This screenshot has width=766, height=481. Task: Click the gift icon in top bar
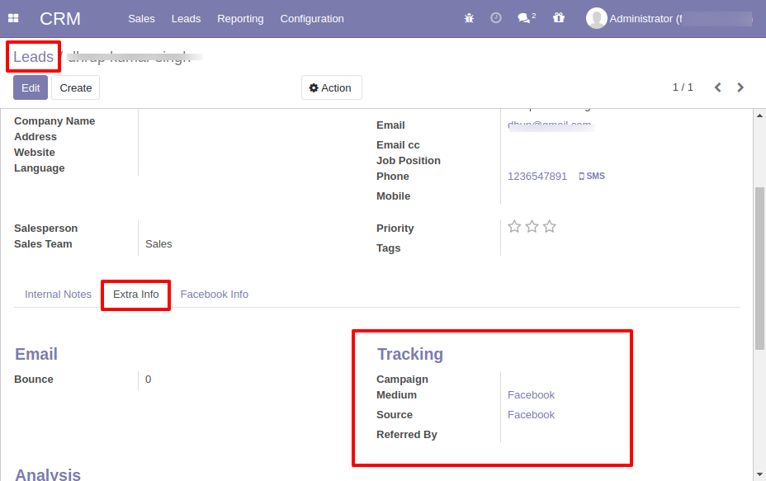tap(559, 18)
